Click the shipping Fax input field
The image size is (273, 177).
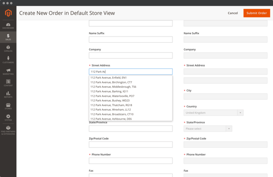coord(226,175)
